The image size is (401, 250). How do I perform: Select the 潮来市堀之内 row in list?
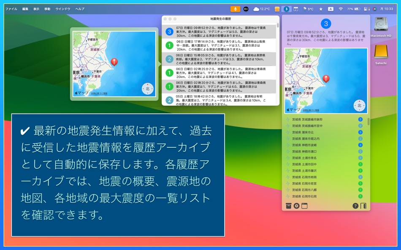(325, 138)
